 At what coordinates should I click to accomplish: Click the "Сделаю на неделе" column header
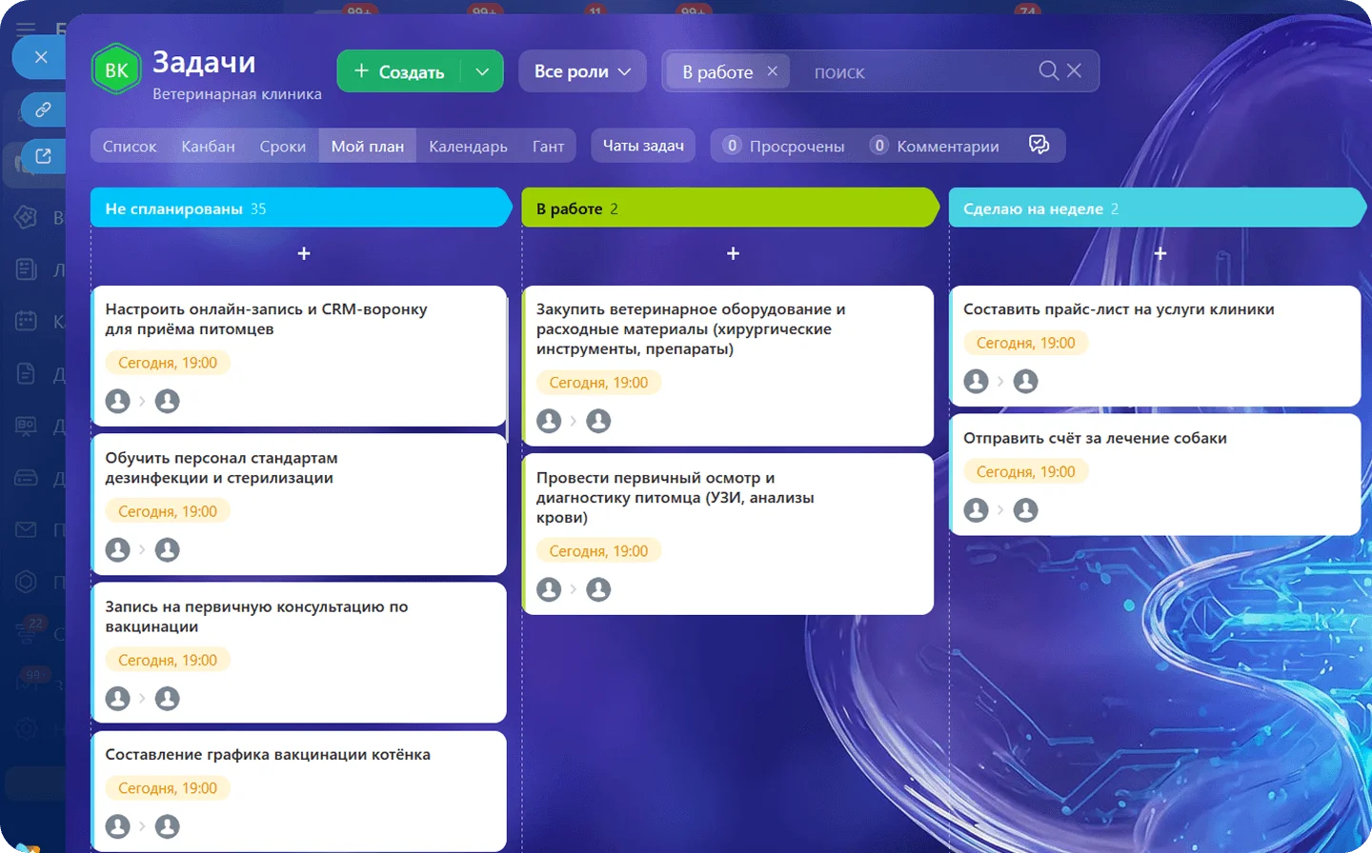pos(1158,208)
